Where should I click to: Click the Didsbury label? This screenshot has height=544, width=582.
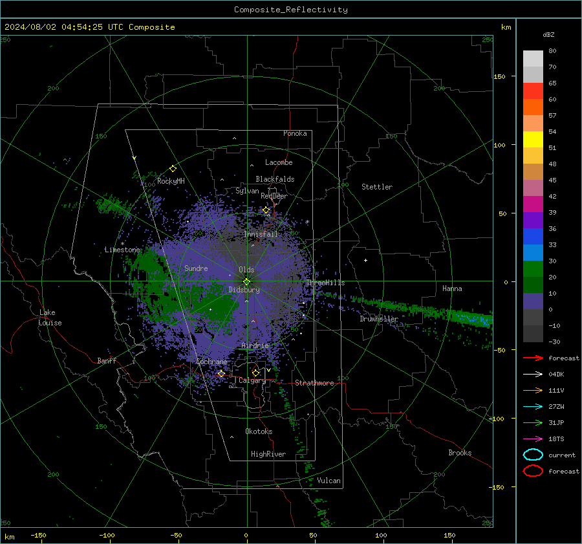tap(244, 290)
